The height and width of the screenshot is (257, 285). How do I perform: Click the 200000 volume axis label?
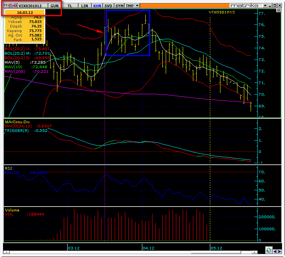point(267,217)
